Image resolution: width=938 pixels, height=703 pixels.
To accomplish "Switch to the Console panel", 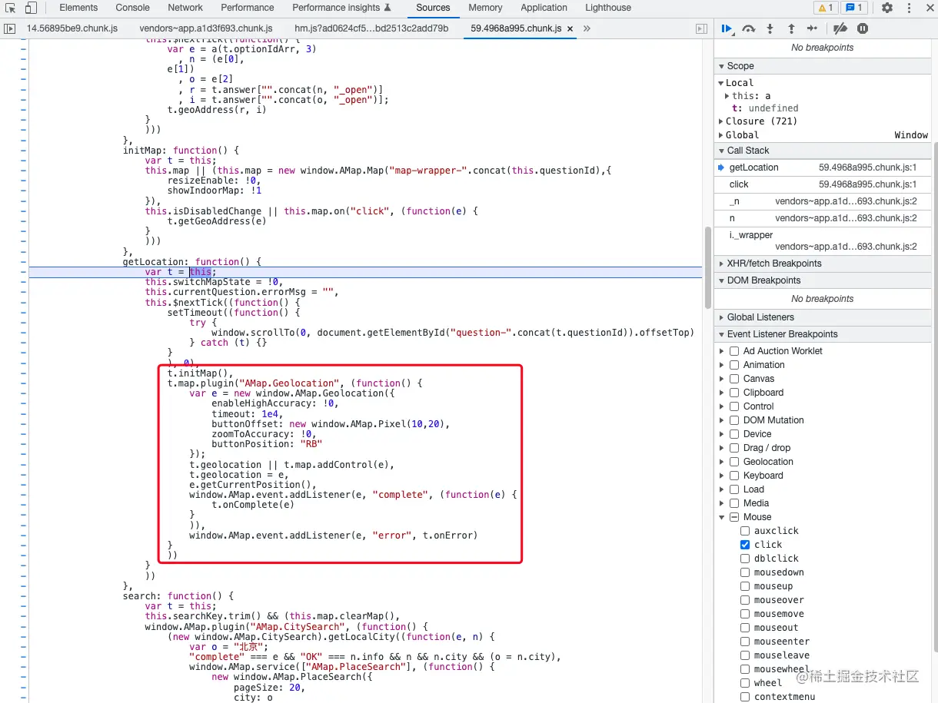I will pos(132,8).
